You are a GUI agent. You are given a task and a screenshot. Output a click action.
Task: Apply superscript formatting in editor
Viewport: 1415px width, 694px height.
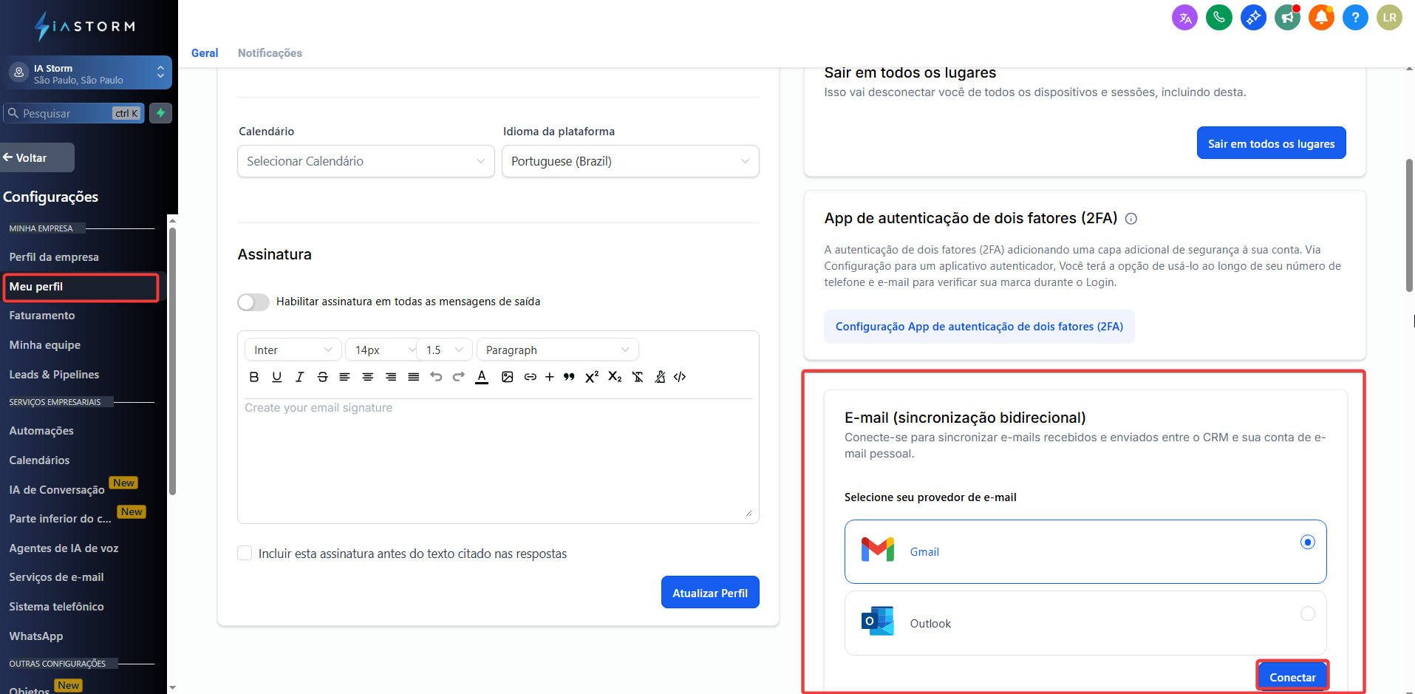[x=591, y=377]
